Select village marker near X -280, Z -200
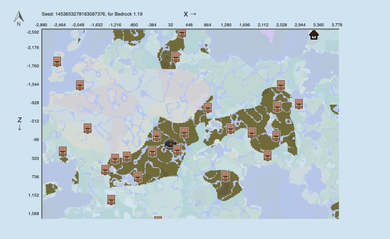390x239 pixels. point(157,136)
